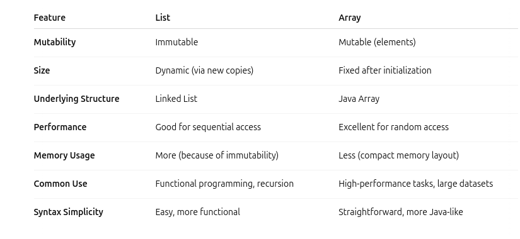Click Dynamic (via new copies) text
The width and height of the screenshot is (520, 239).
tap(204, 70)
